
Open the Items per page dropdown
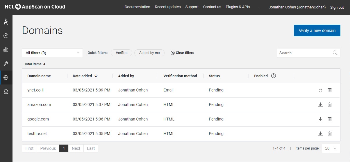coord(331,148)
